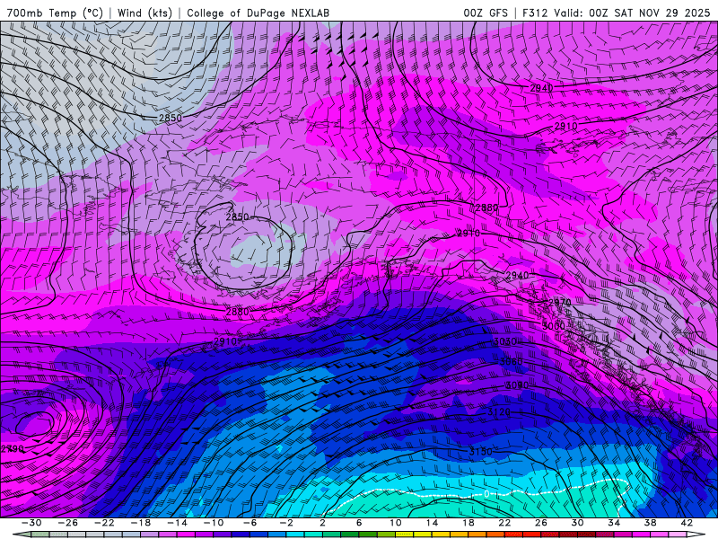718x539 pixels.
Task: Click the 38 value on the color scale
Action: 650,523
